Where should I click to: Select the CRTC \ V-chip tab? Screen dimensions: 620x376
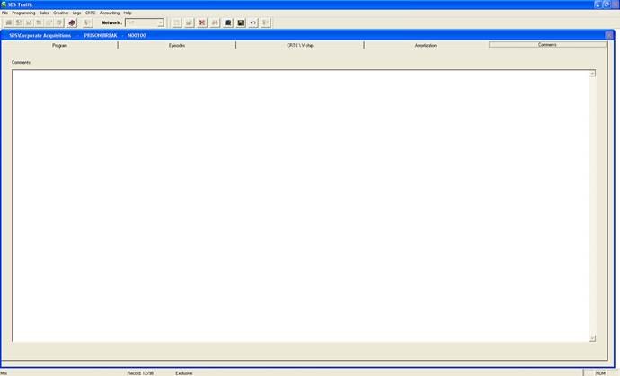299,45
